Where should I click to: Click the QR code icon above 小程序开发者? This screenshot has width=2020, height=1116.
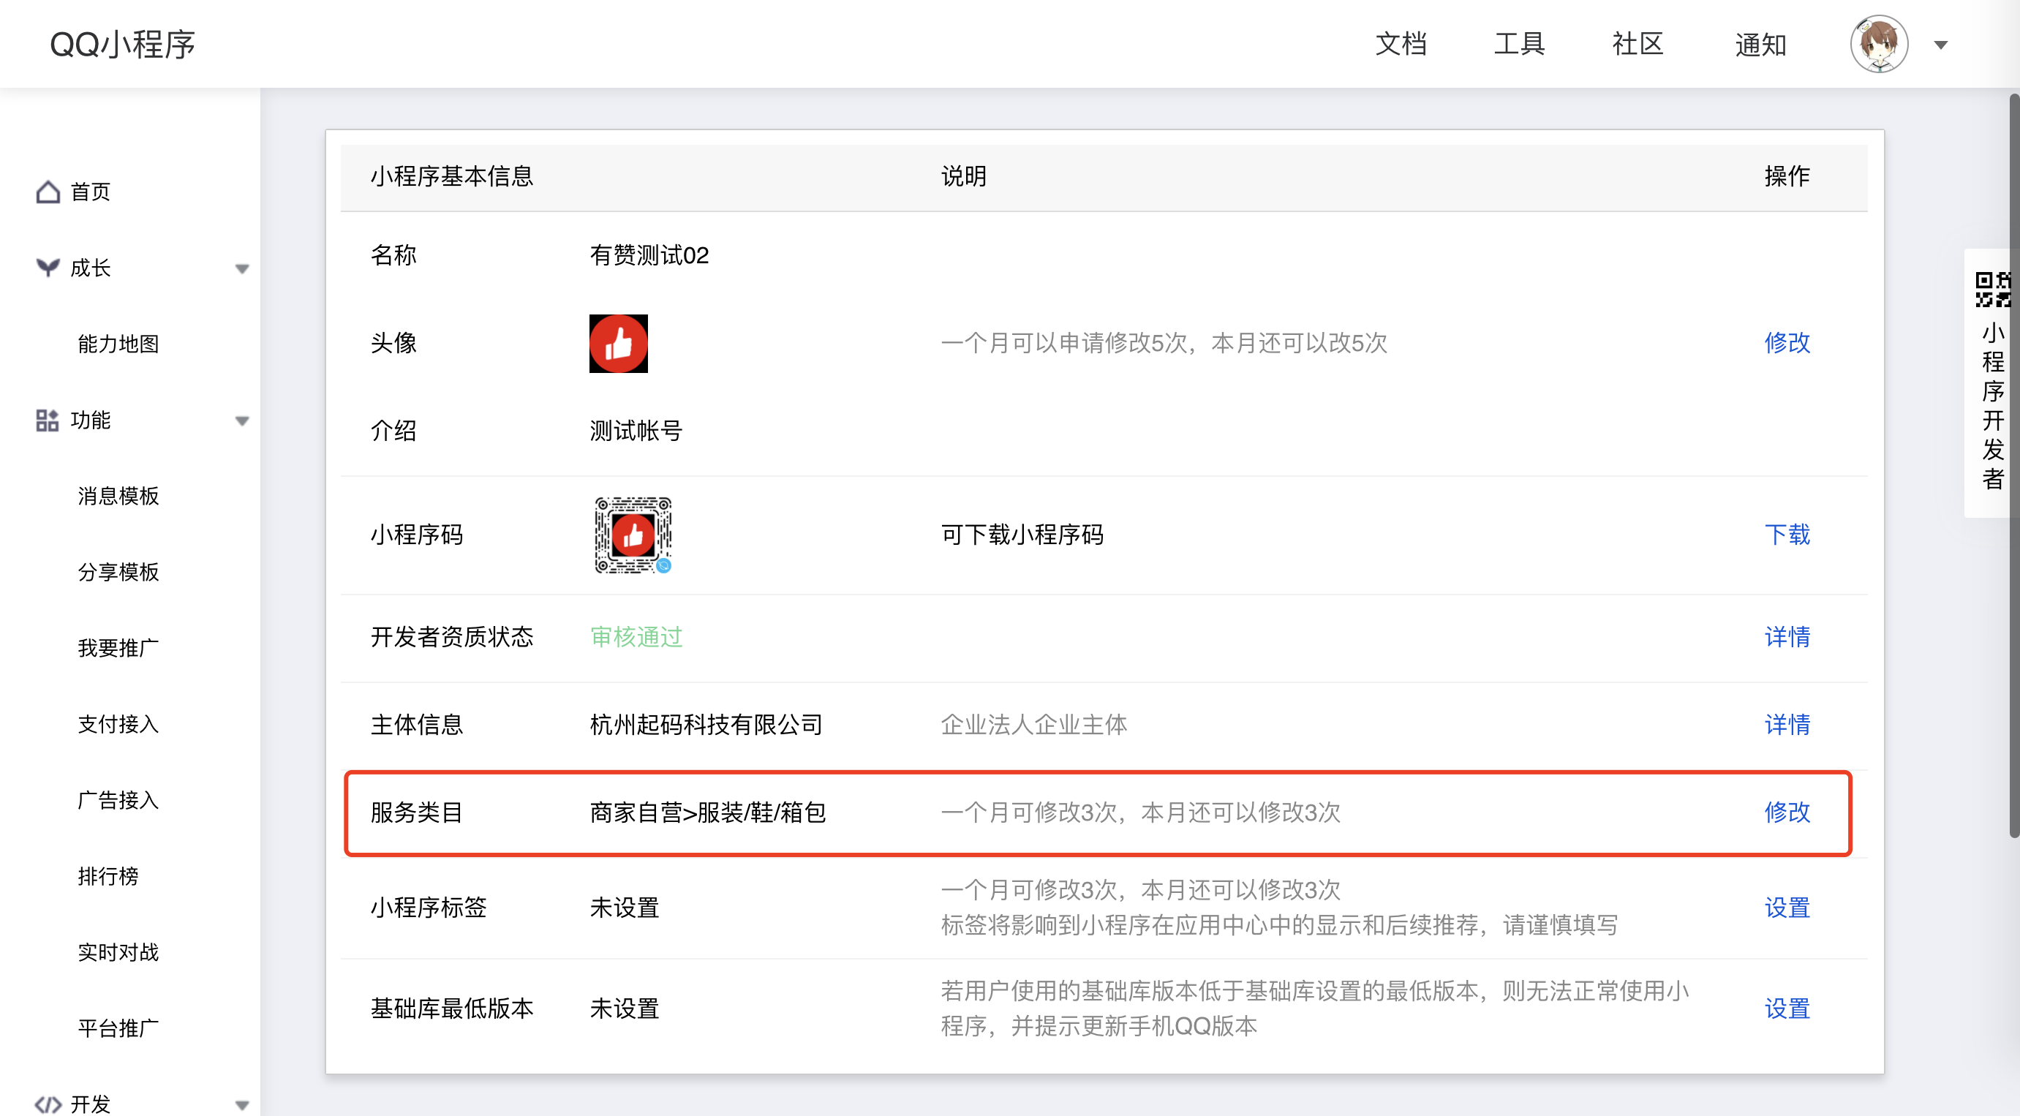pyautogui.click(x=1992, y=290)
